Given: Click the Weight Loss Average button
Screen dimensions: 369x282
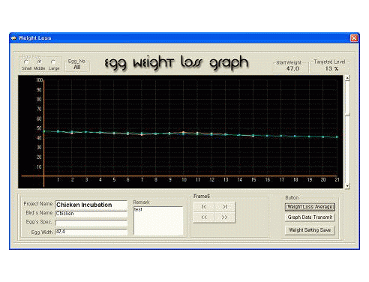Looking at the screenshot, I should [x=310, y=207].
